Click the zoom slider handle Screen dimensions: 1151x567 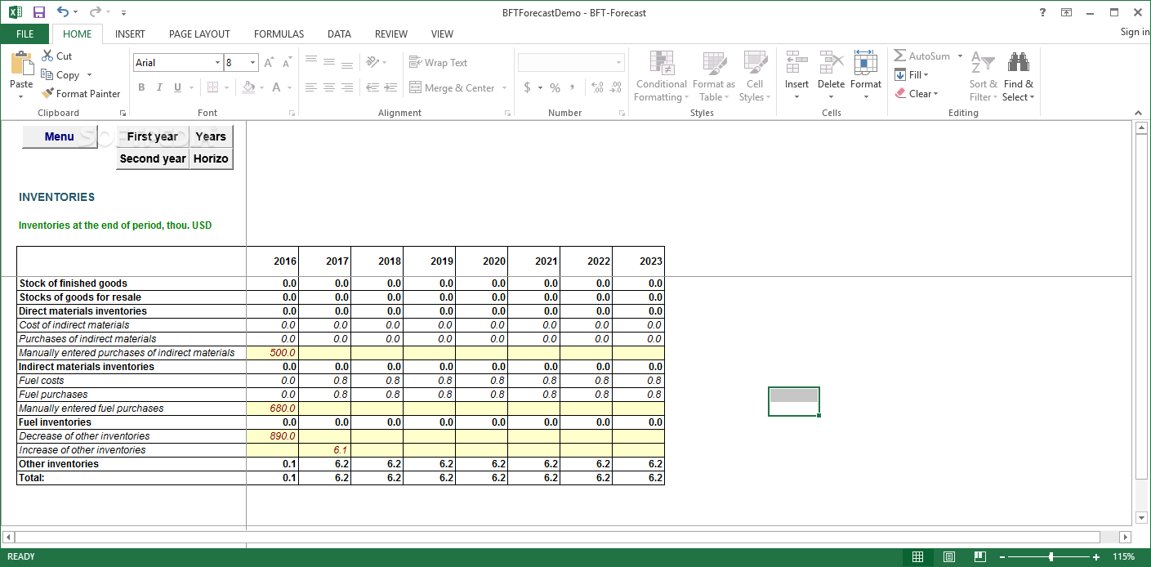[1051, 557]
